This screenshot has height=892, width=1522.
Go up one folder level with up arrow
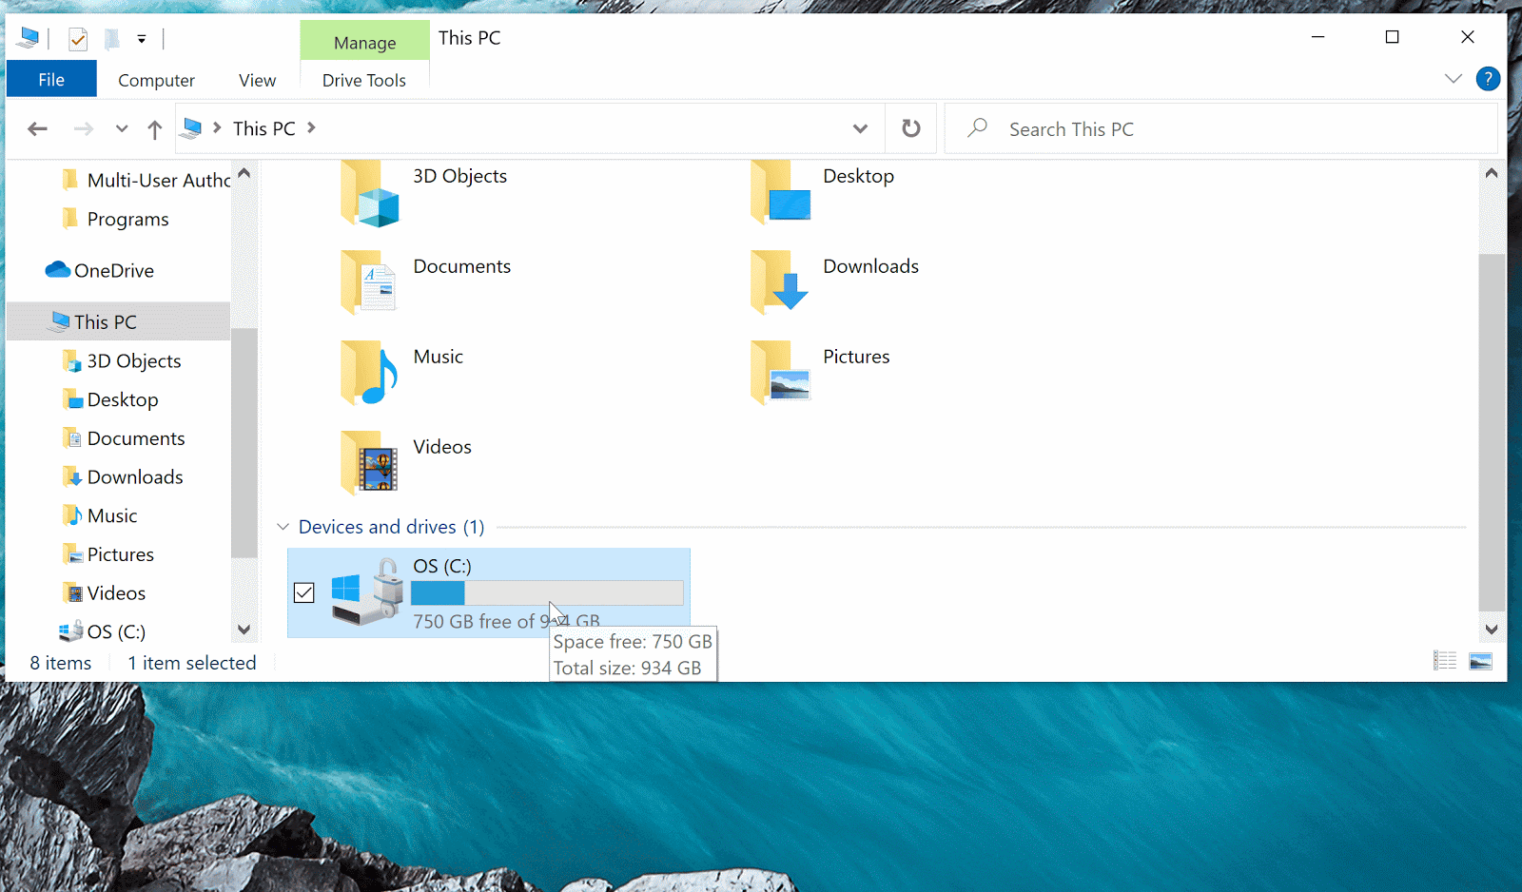(155, 129)
